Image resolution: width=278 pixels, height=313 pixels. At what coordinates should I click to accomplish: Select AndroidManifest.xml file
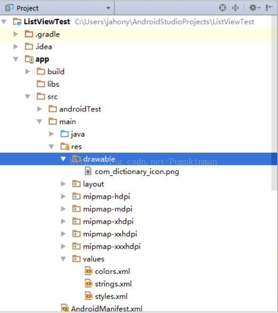106,309
